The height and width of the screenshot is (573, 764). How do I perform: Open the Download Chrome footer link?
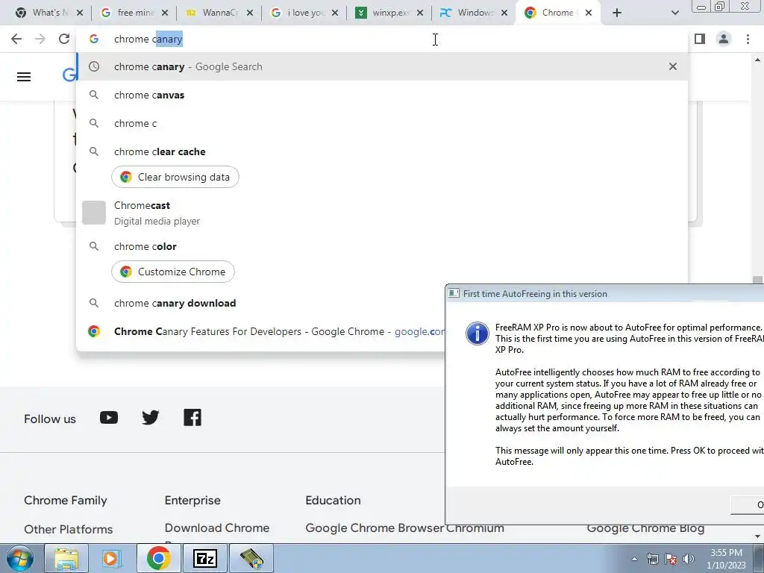coord(217,528)
